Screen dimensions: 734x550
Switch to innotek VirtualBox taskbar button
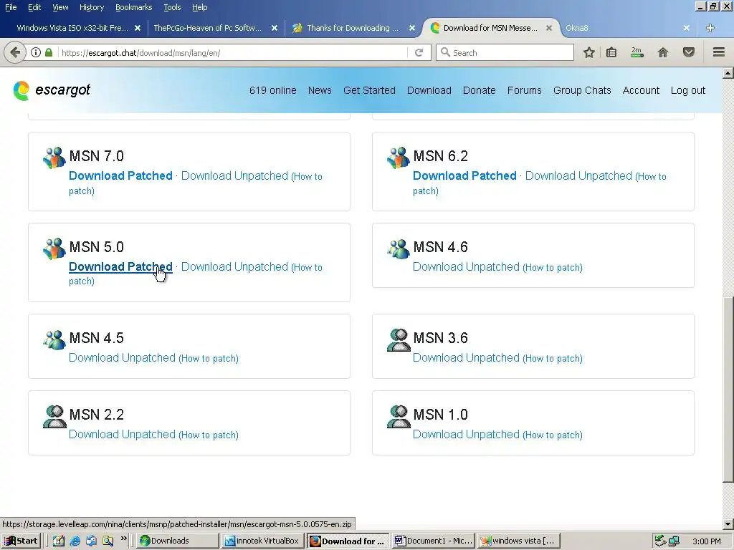[262, 541]
